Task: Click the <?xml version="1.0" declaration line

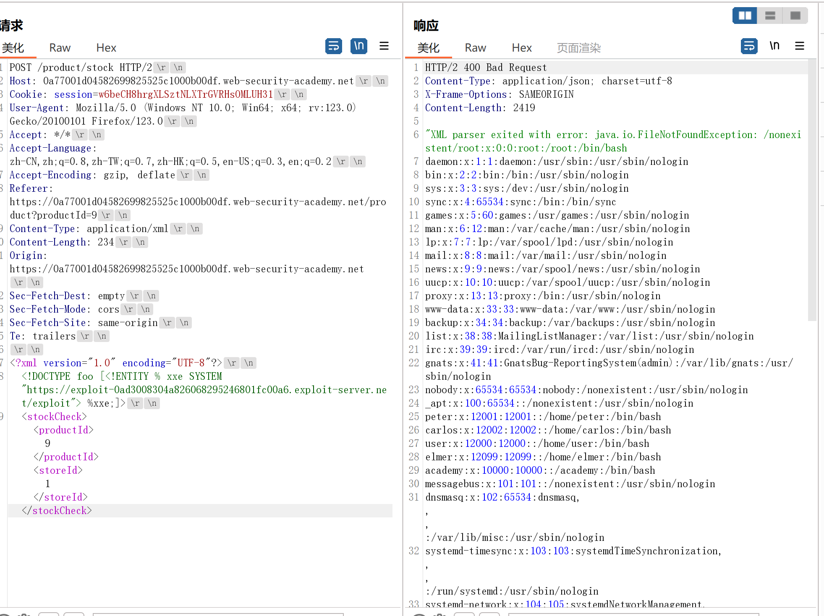Action: (116, 363)
